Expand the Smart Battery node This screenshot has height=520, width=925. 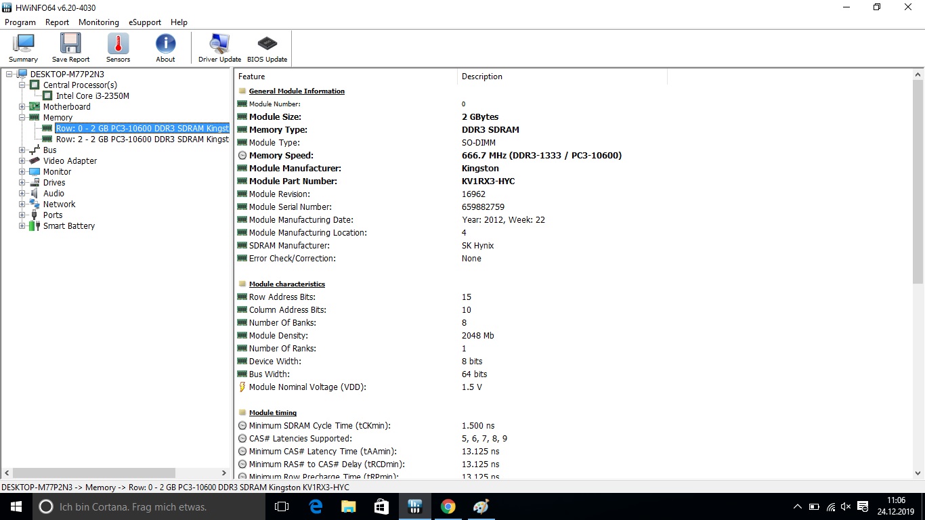click(22, 225)
